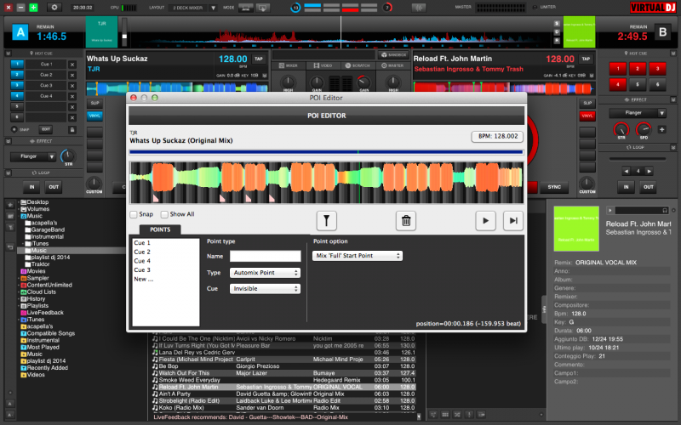Trigger hot cue 2 on deck A

point(17,75)
